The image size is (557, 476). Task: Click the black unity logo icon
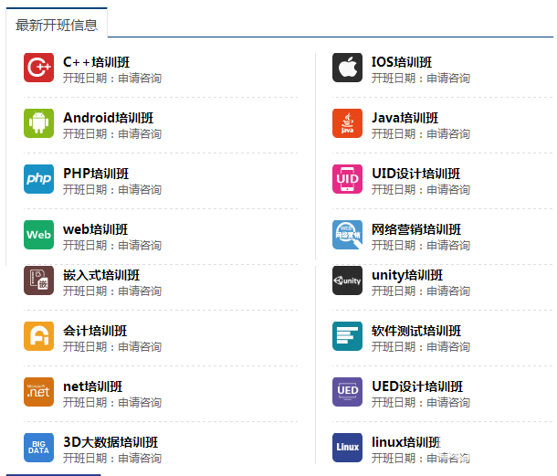347,280
